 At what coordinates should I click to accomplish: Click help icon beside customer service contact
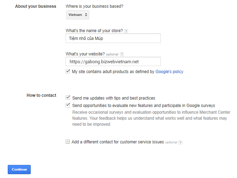click(181, 142)
